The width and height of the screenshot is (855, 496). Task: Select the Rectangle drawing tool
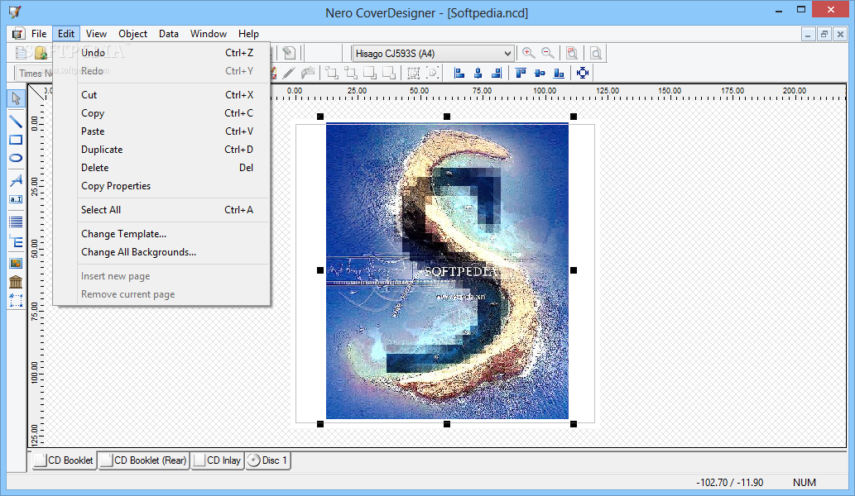(x=16, y=140)
